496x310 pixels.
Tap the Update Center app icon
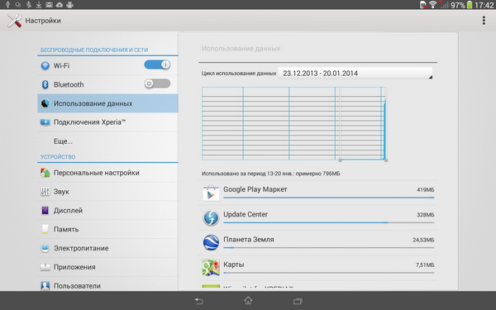click(211, 217)
